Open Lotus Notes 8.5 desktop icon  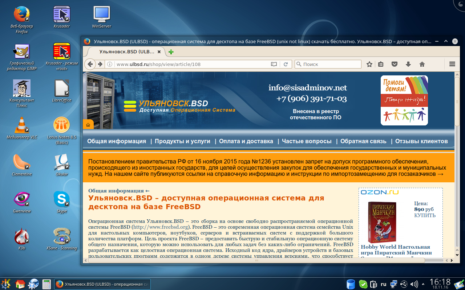pos(62,131)
